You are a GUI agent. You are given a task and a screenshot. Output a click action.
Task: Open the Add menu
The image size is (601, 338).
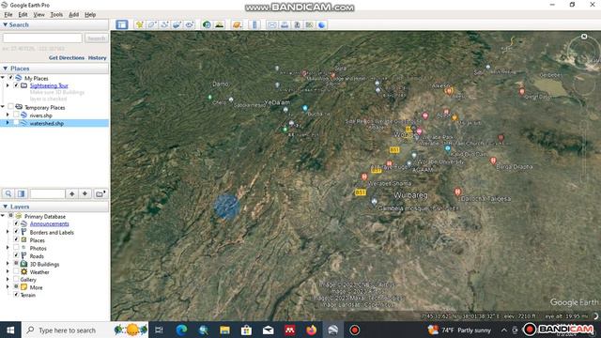[x=73, y=15]
